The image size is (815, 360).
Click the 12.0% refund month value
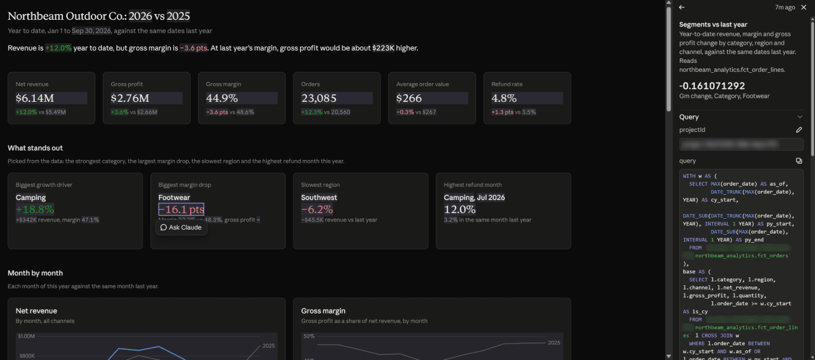[x=459, y=209]
